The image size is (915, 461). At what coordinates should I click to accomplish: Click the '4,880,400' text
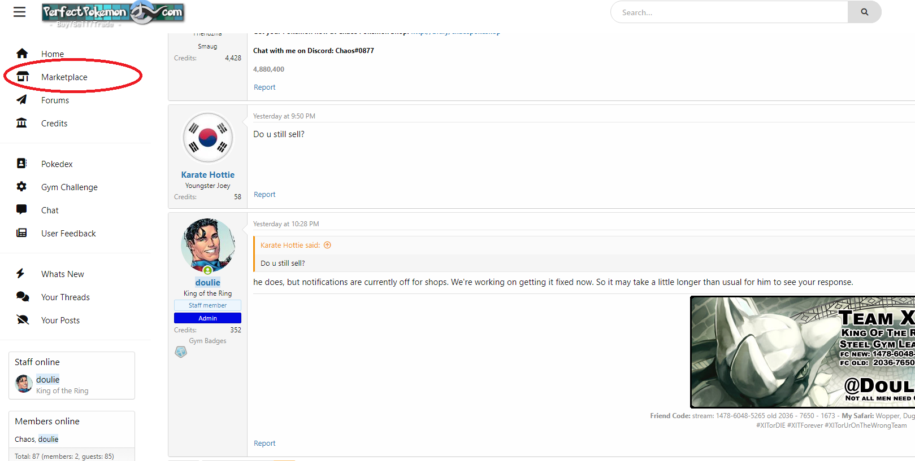click(268, 69)
